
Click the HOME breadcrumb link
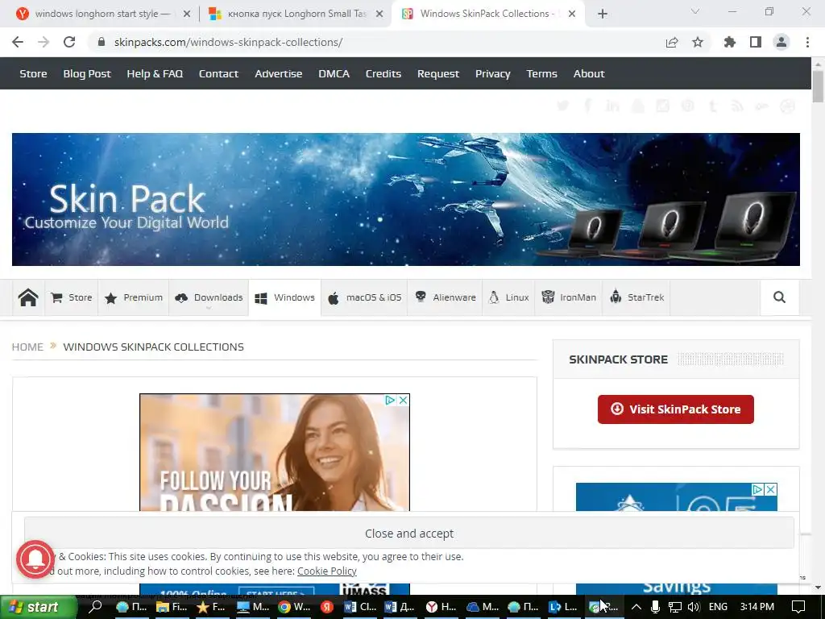tap(27, 347)
